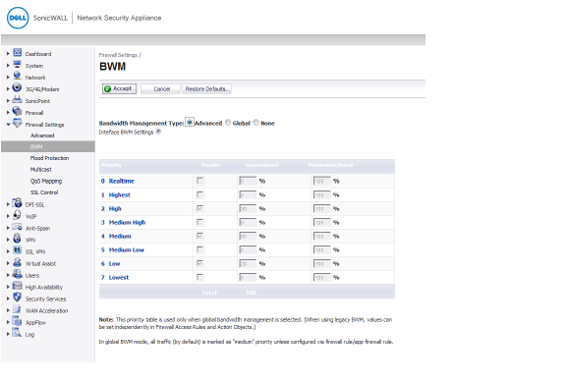Expand the Network tree arrow
Screen dimensions: 566x381
[x=8, y=78]
